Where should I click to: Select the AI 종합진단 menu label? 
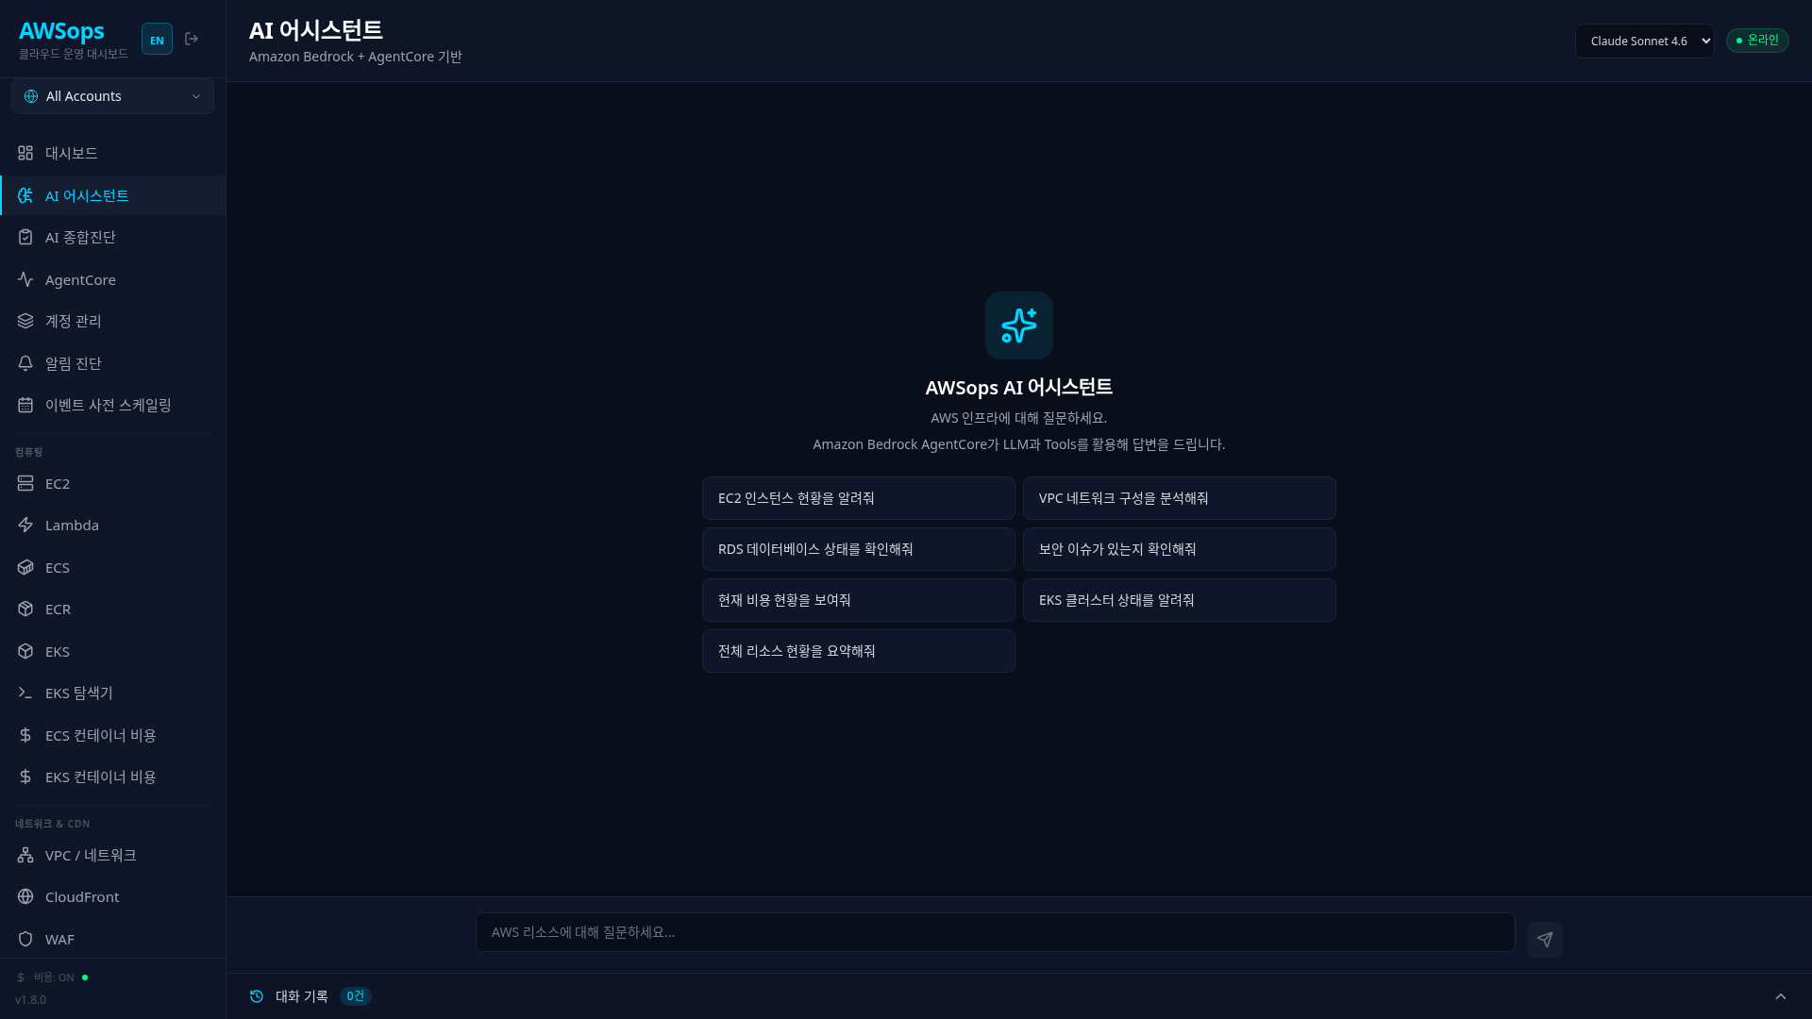click(x=80, y=237)
